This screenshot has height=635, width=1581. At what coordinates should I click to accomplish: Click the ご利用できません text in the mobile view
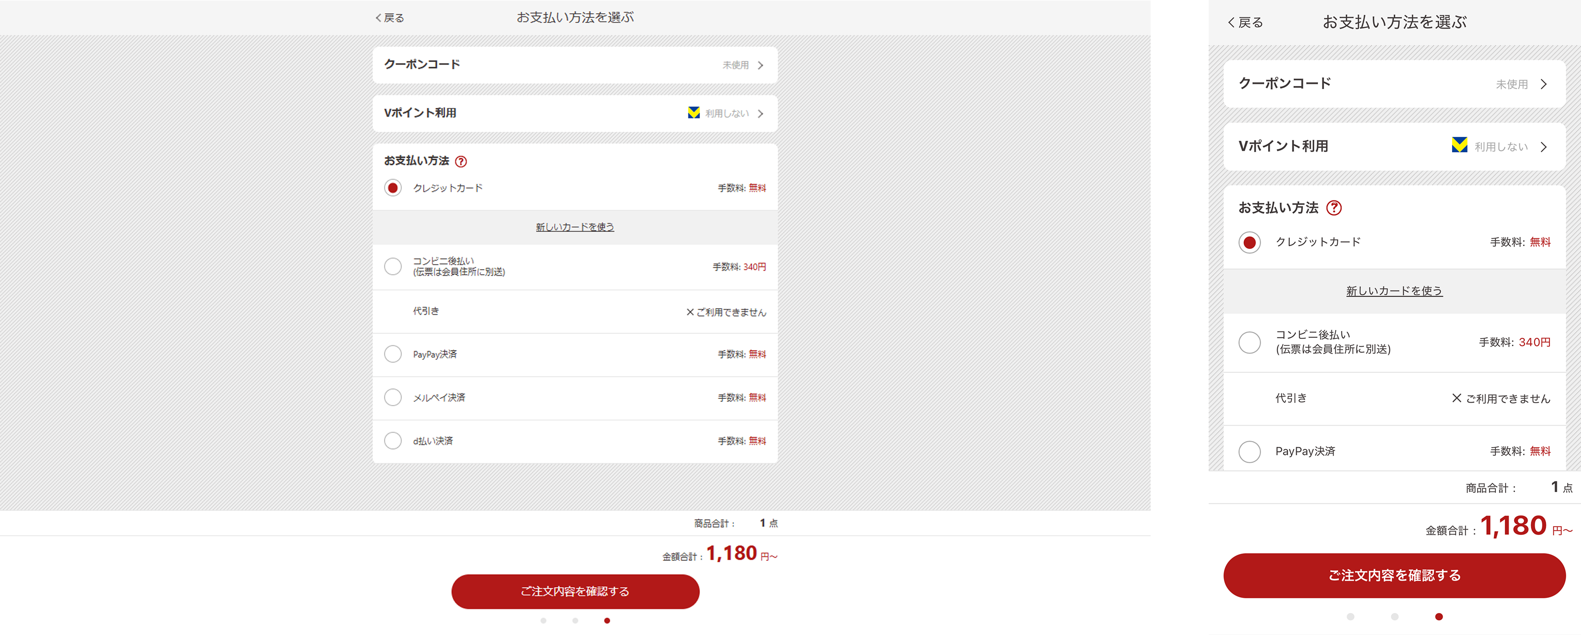pyautogui.click(x=1508, y=398)
